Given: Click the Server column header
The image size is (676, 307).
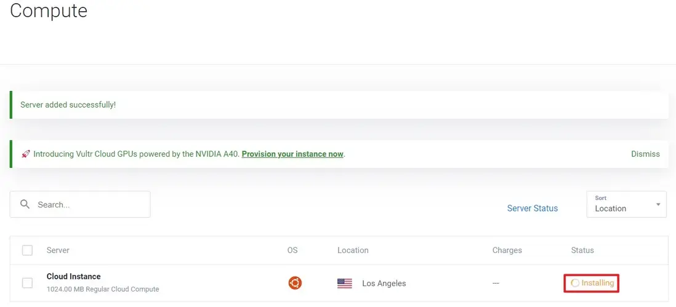Looking at the screenshot, I should coord(58,250).
